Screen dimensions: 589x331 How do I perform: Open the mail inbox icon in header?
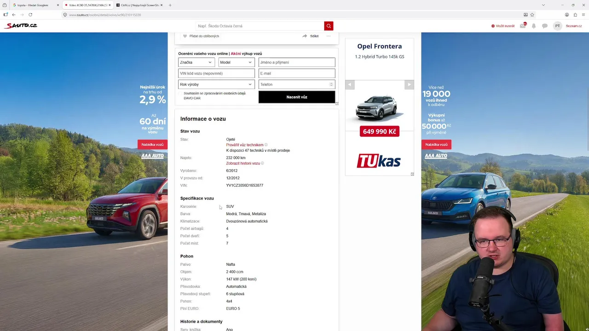pos(523,26)
